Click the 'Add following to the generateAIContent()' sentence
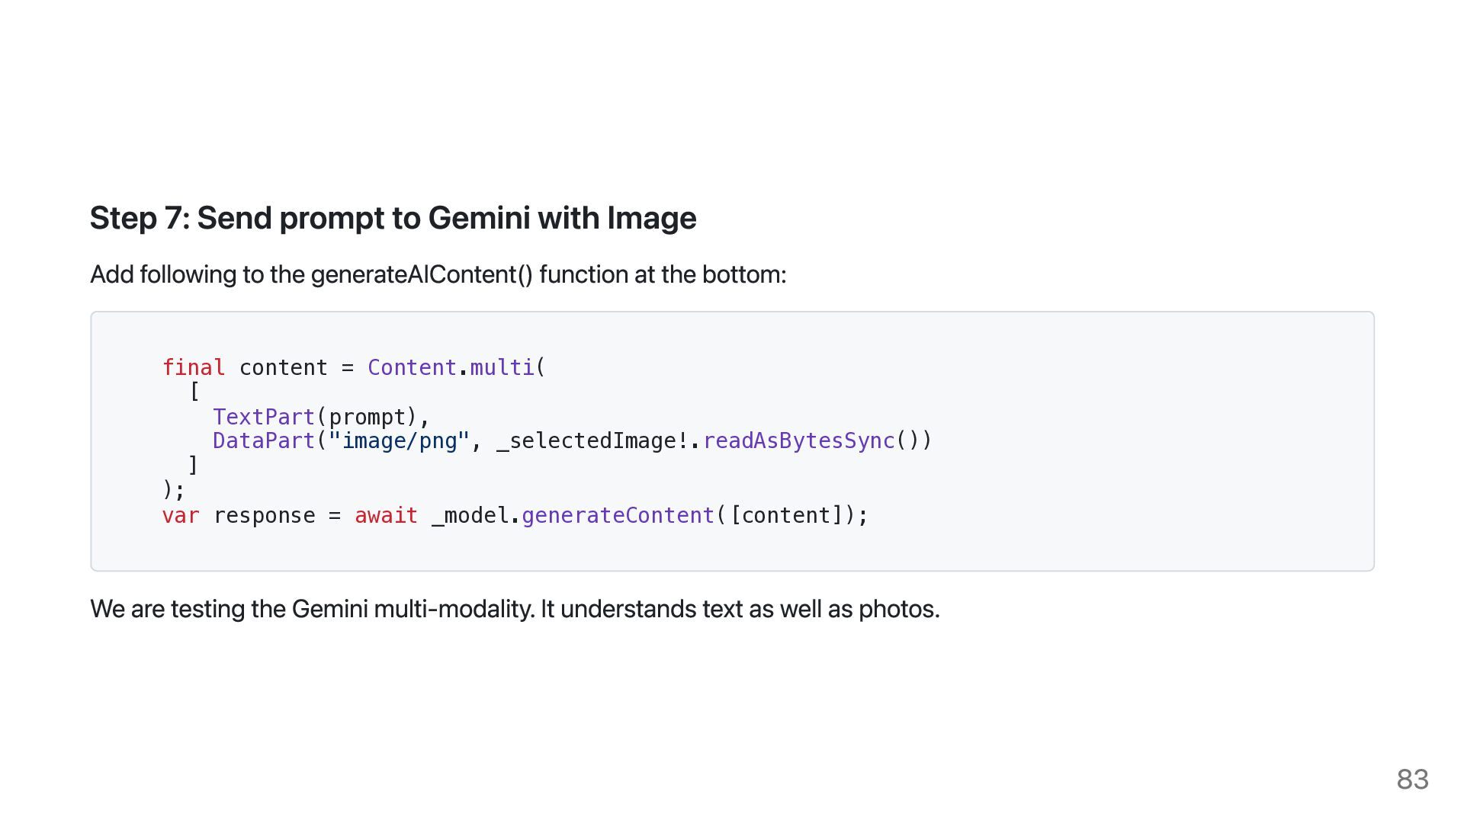Viewport: 1464px width, 823px height. (438, 274)
